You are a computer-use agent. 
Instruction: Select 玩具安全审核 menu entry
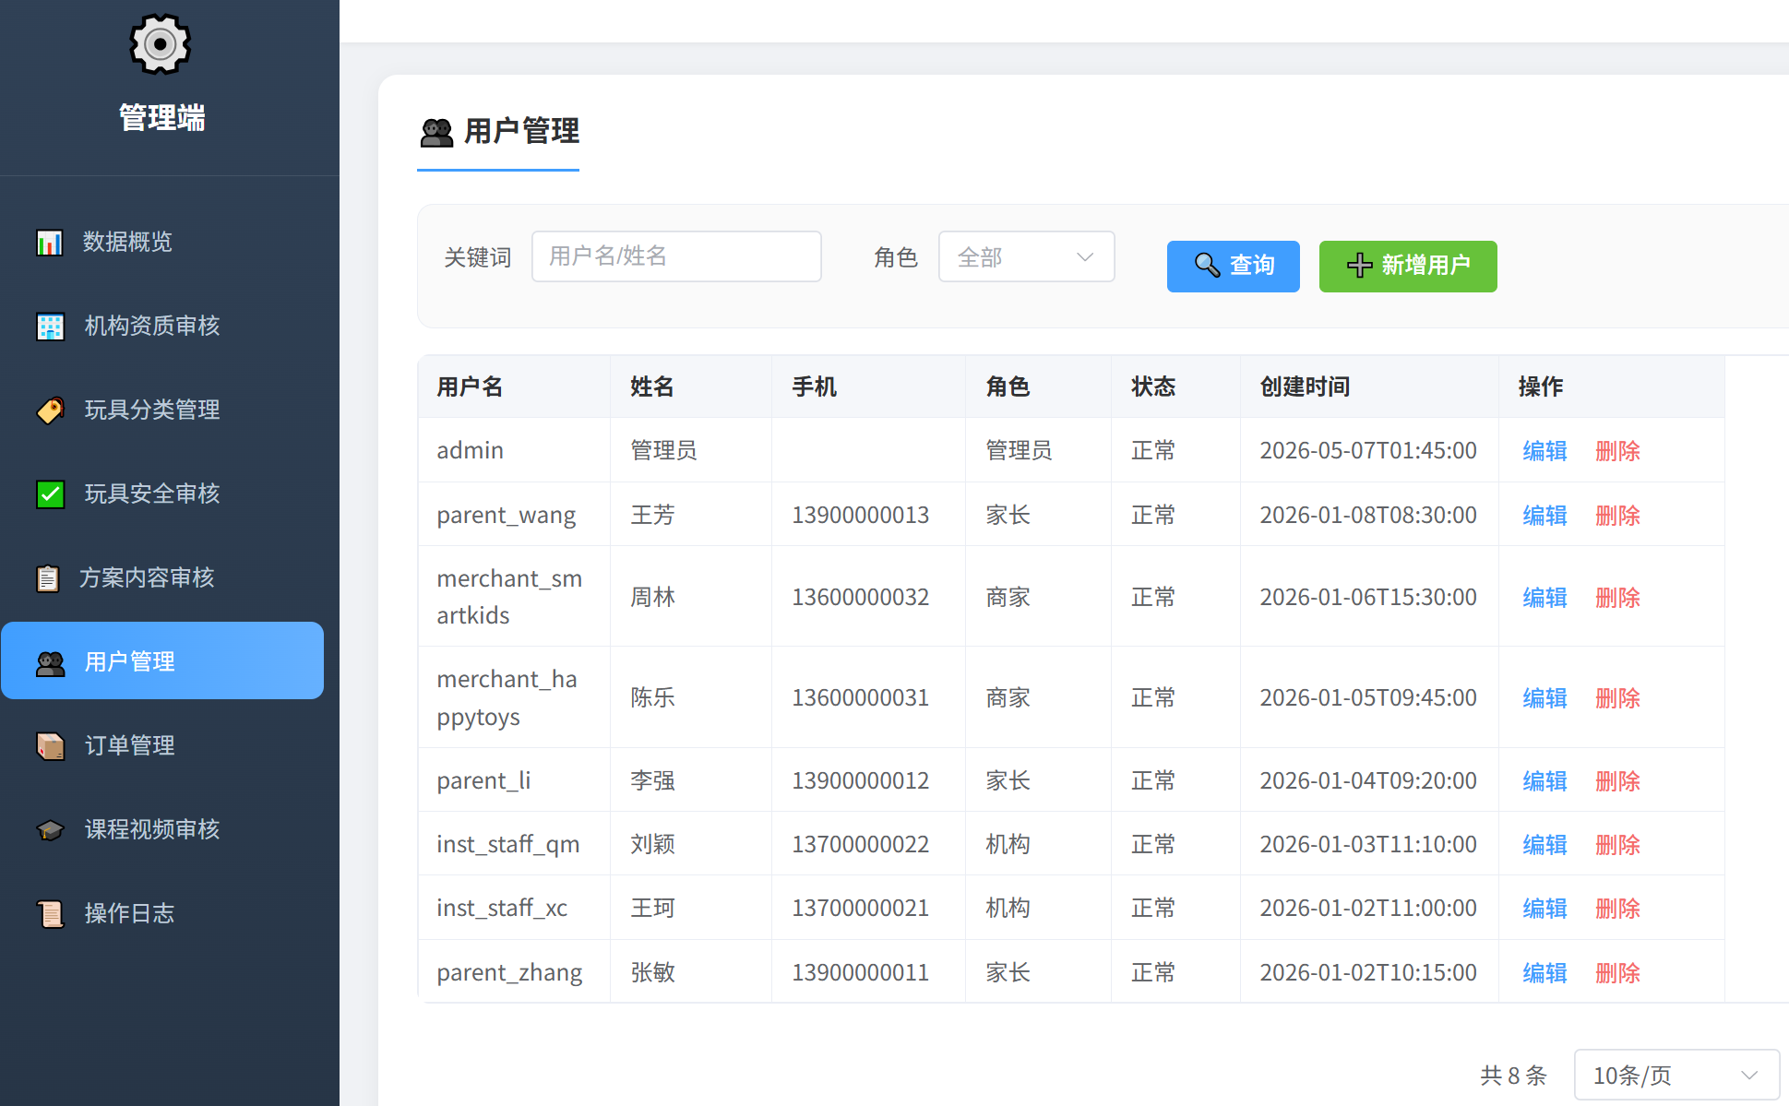(162, 494)
